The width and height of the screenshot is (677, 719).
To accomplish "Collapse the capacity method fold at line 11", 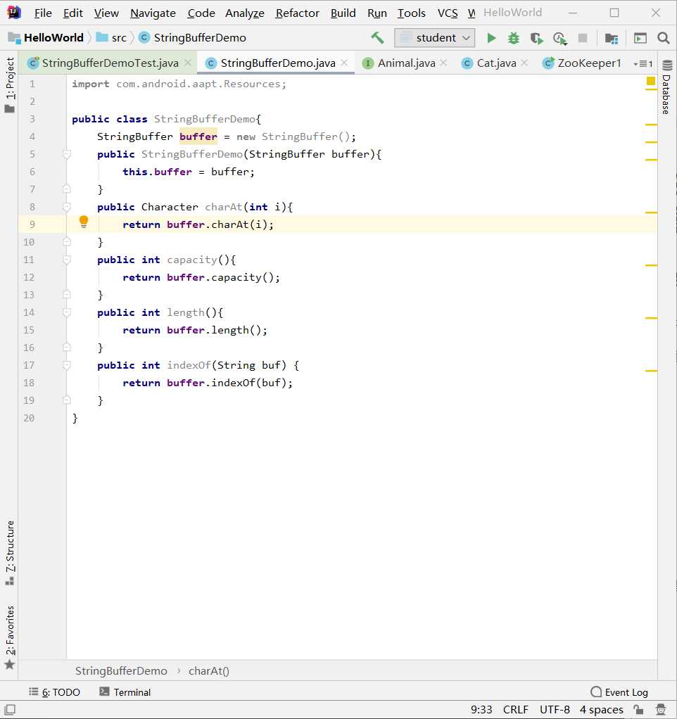I will 67,260.
